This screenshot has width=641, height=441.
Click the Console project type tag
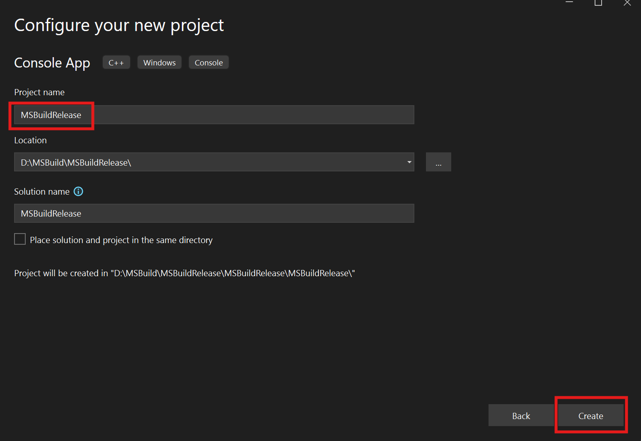(x=209, y=63)
